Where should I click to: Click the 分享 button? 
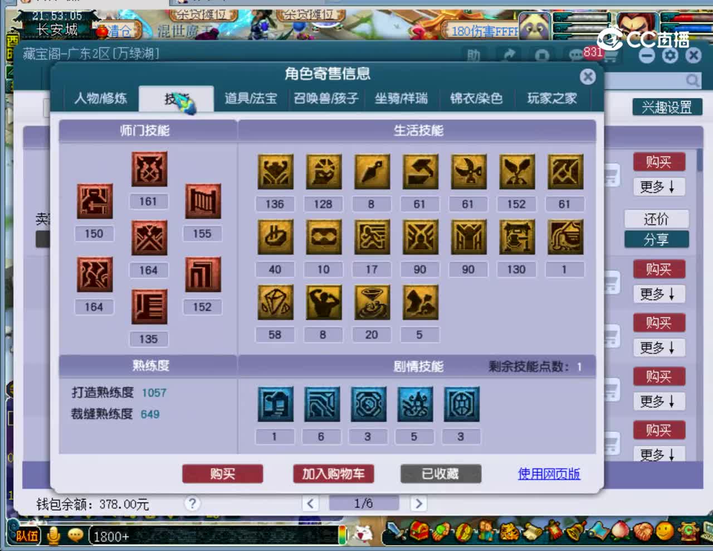tap(656, 240)
